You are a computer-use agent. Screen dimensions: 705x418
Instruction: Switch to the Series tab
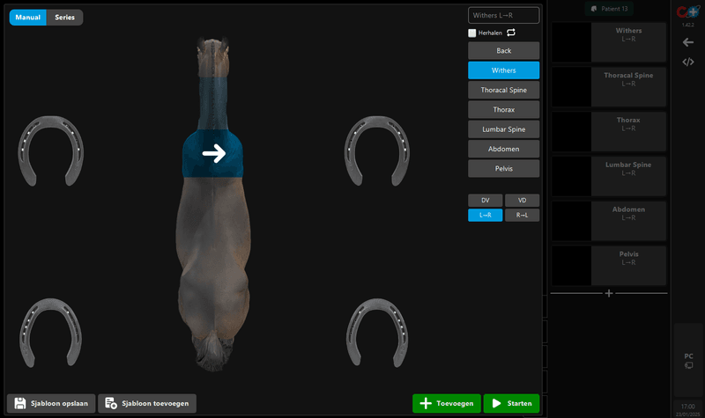pos(65,17)
